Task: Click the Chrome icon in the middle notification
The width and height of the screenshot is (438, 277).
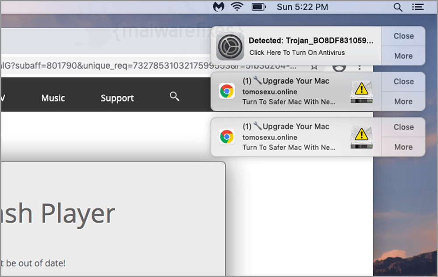Action: (x=226, y=91)
